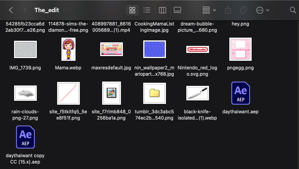Viewport: 299px width, 169px height.
Task: Click the Edit Tags icon
Action: 243,10
